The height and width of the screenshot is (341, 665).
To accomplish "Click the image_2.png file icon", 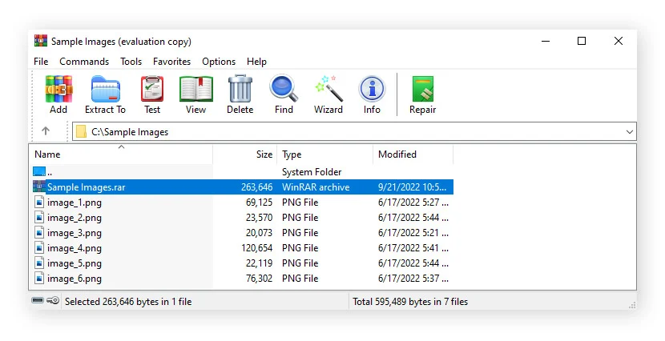I will tap(39, 217).
